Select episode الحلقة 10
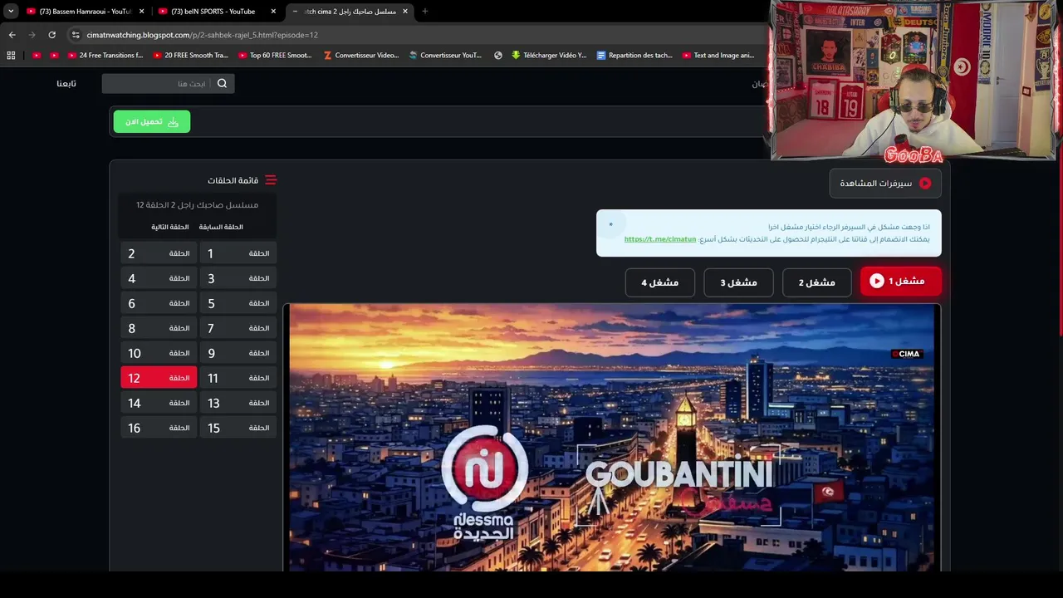 tap(159, 353)
